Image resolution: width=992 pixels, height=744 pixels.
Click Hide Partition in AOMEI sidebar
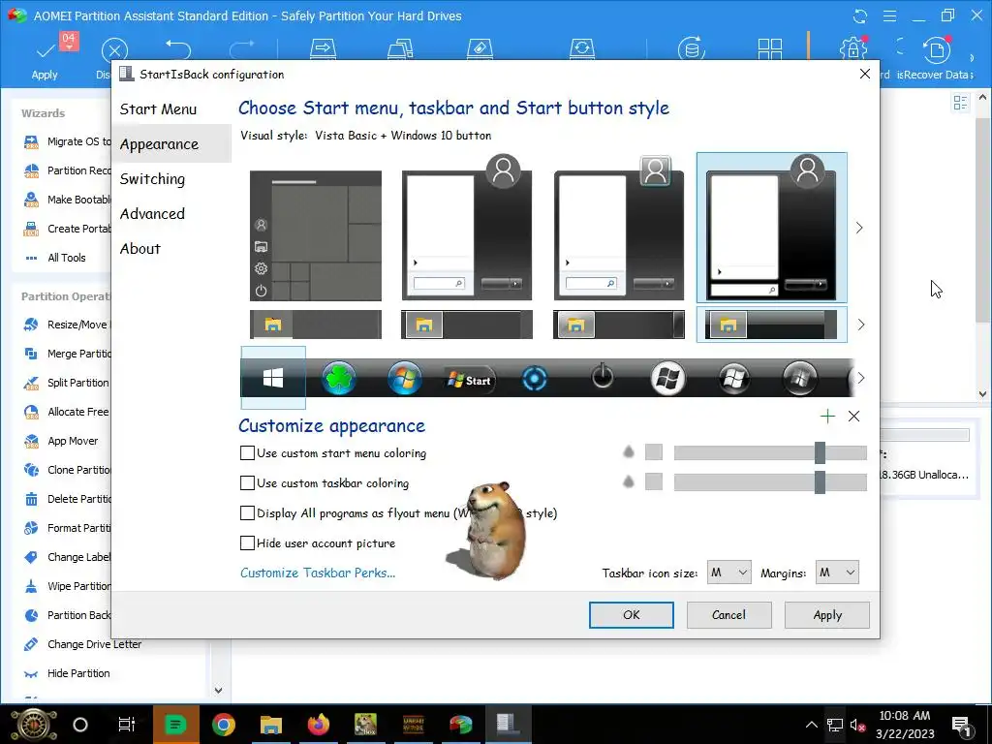tap(67, 674)
